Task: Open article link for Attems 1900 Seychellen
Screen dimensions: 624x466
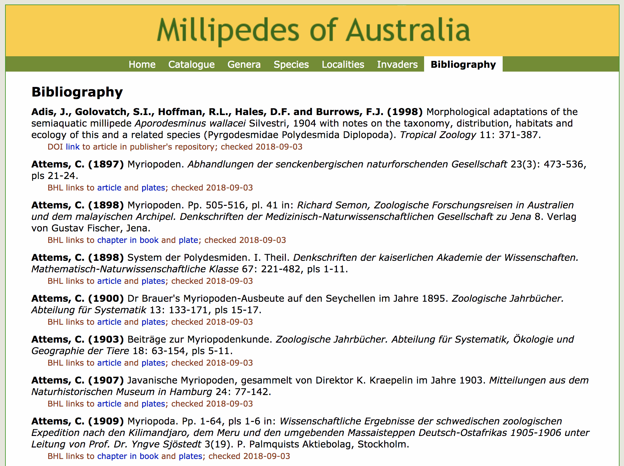Action: click(x=109, y=322)
